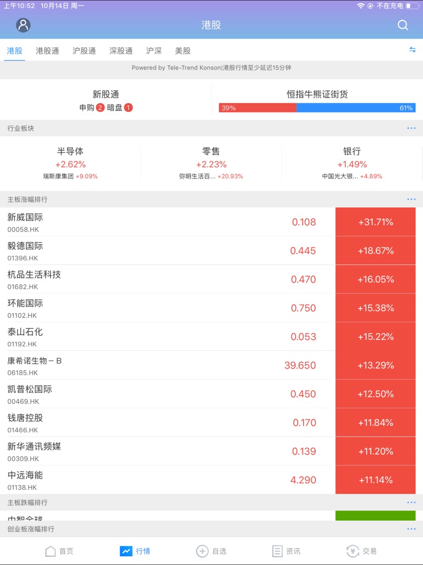
Task: Expand more for 主板跌幅排行 section
Action: (x=411, y=503)
